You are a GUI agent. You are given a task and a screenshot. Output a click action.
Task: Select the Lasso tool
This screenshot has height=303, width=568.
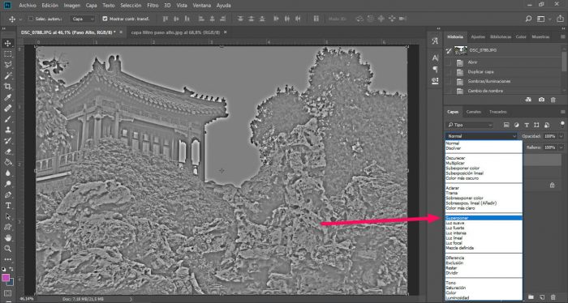7,65
